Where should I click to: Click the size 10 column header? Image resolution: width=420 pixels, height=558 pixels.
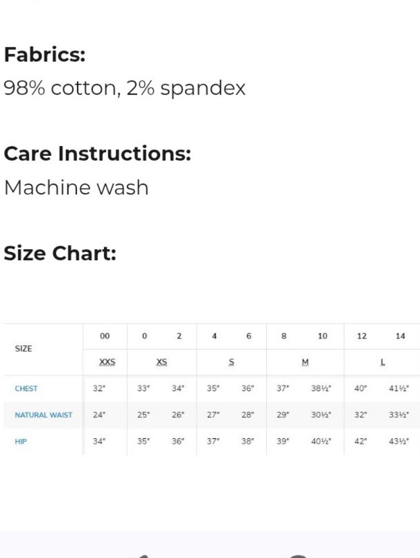(323, 336)
